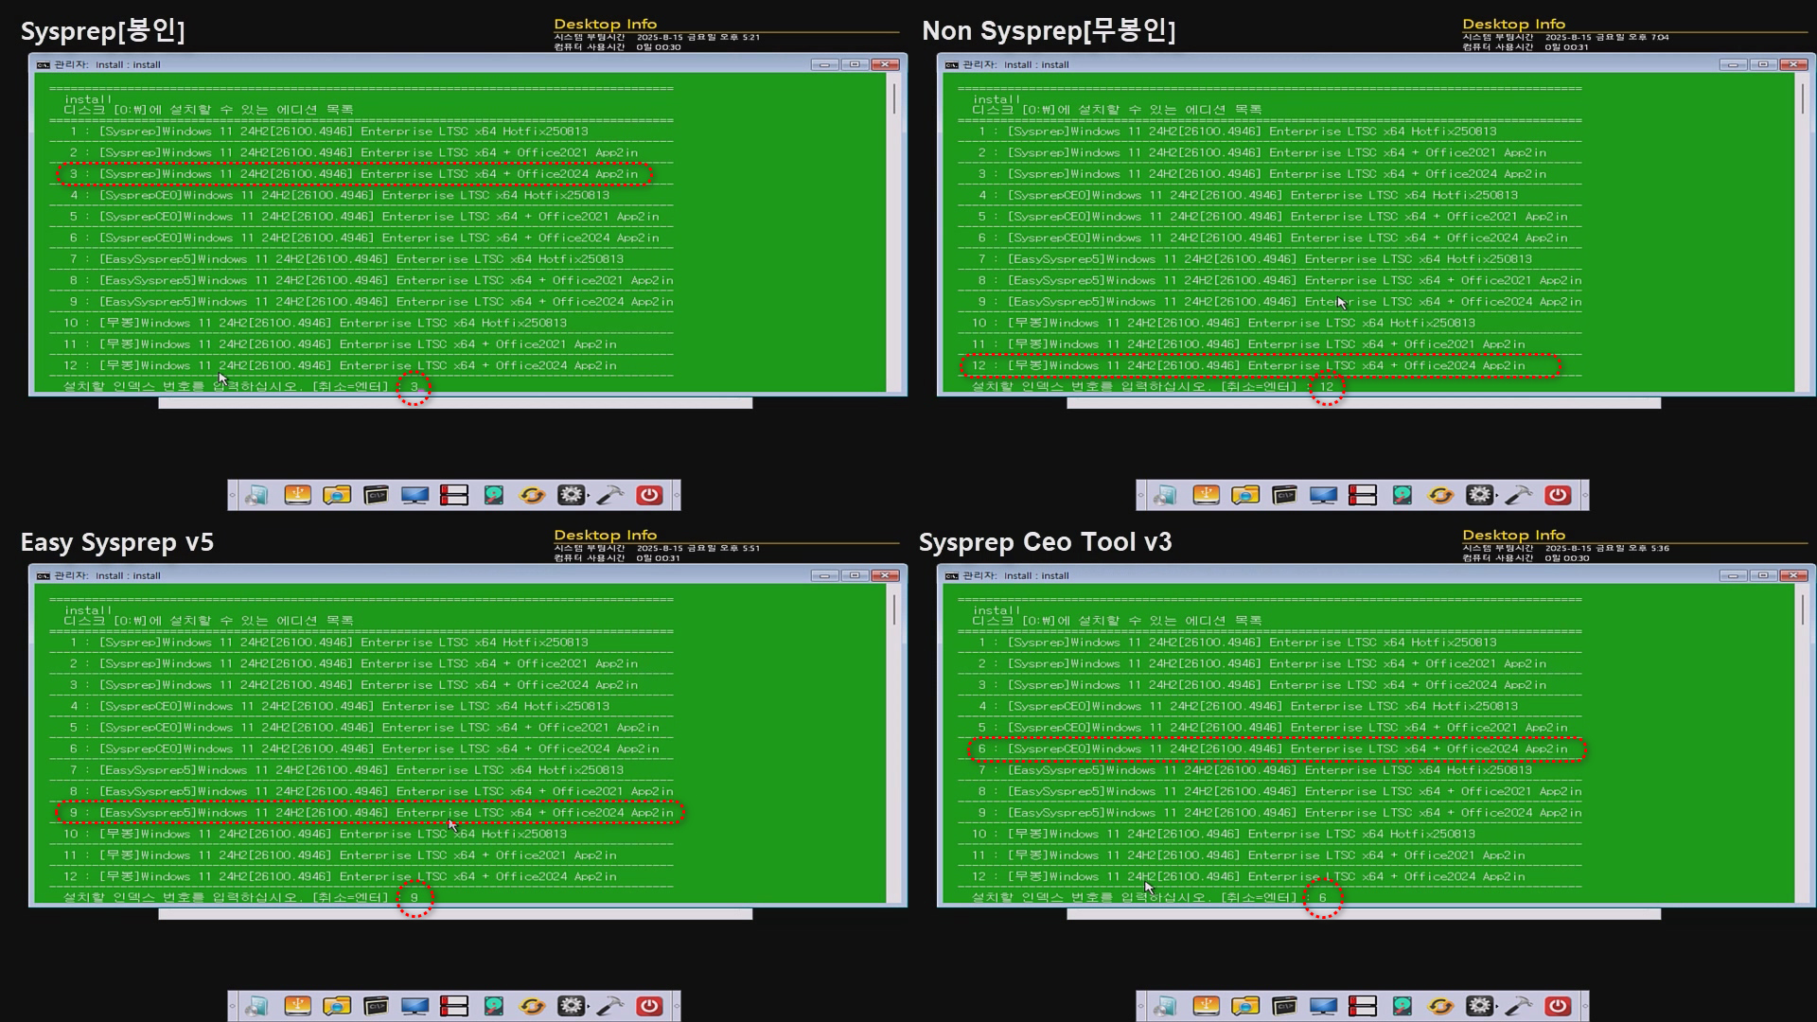Screen dimensions: 1817x1022
Task: Click the highlighted entry 9 EasySysprep5 Office2024 line
Action: click(369, 812)
